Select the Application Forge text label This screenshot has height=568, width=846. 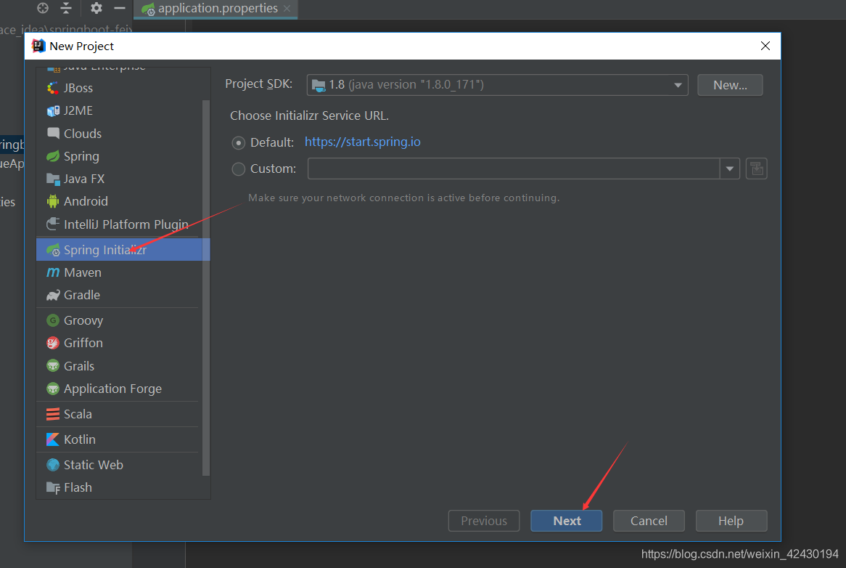point(112,389)
